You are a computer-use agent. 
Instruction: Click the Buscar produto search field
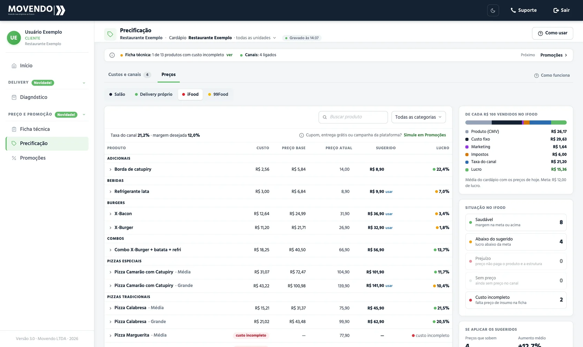(353, 117)
